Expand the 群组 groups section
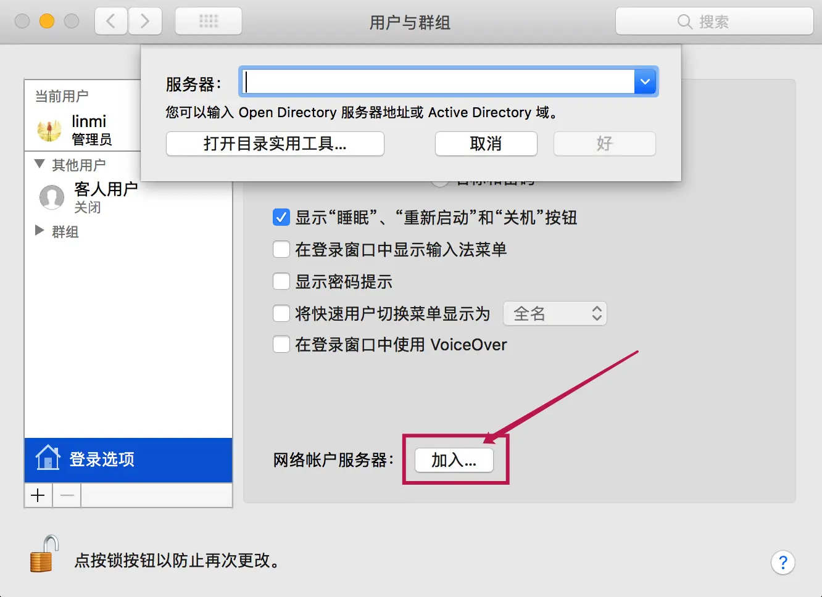Viewport: 822px width, 597px height. 39,231
